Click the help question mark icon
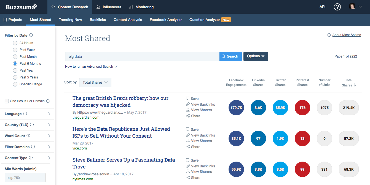Screen dimensions: 370x185 click(337, 7)
